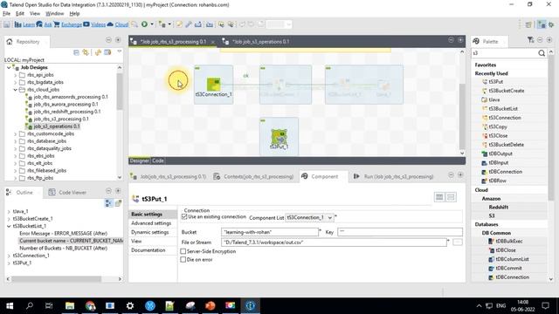Screen dimensions: 559x314
Task: Pick tJava in the Palette
Action: point(493,99)
